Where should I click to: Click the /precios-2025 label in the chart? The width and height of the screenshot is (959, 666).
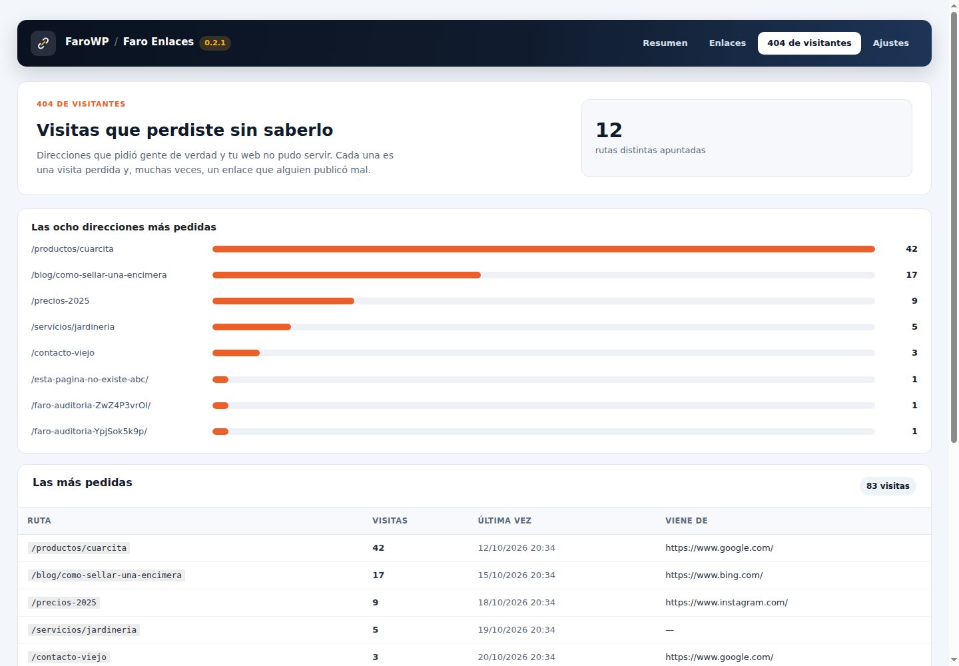(x=61, y=301)
